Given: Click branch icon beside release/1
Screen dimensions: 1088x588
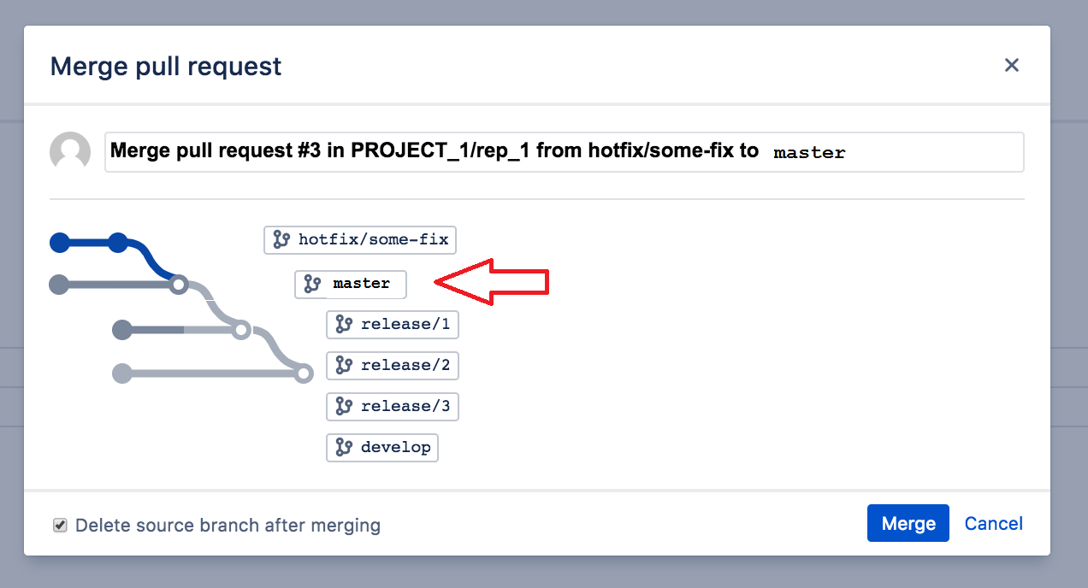Looking at the screenshot, I should point(344,325).
